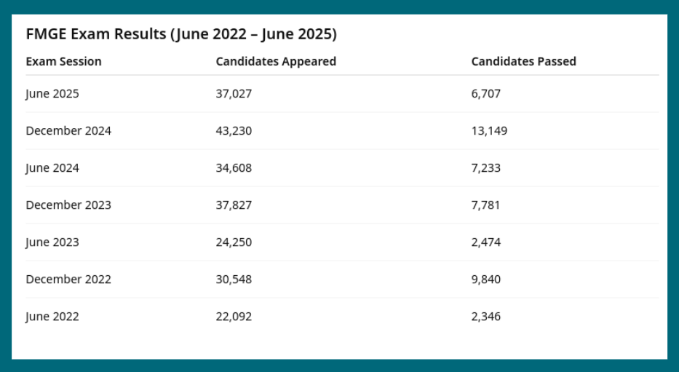
Task: Click the 6,707 candidates passed value
Action: coord(486,94)
